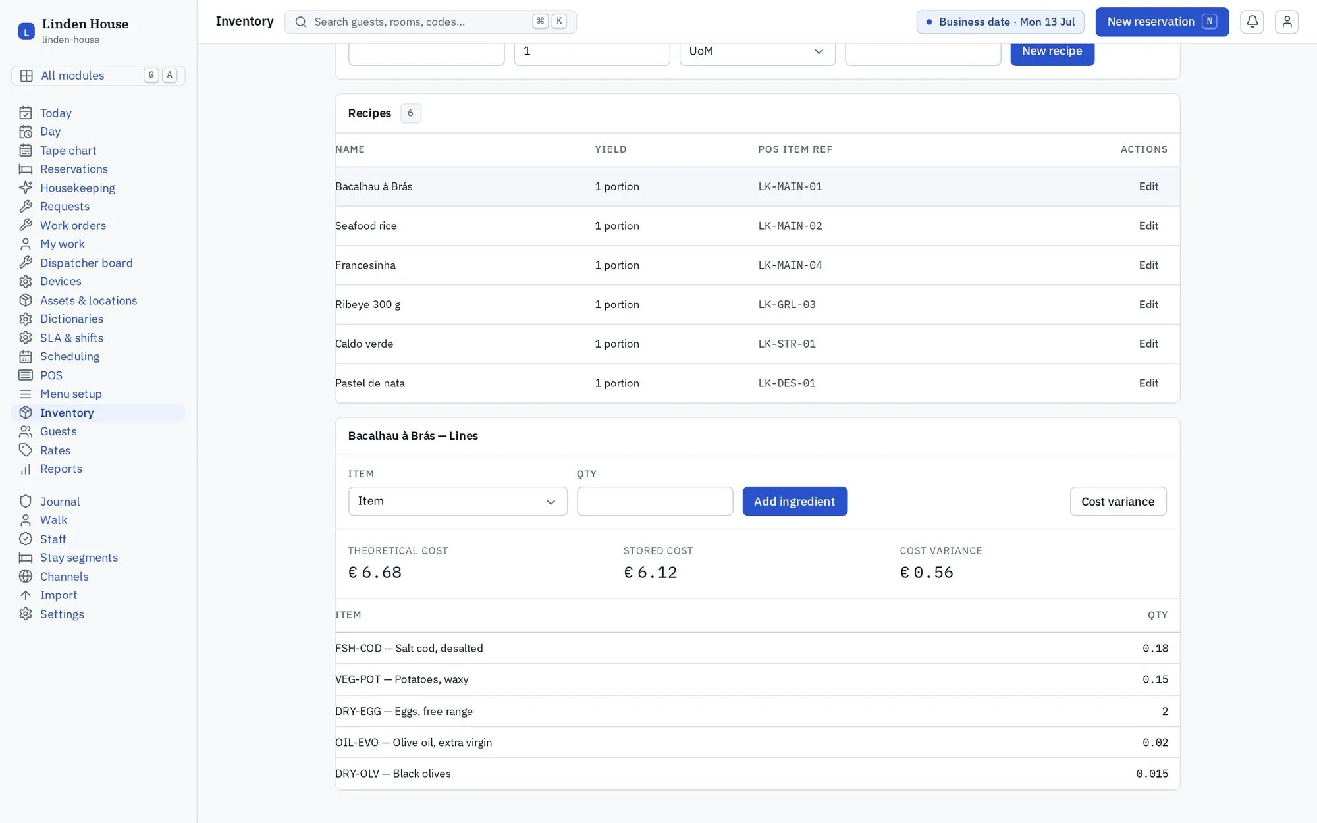
Task: Click the Tape chart icon
Action: 26,150
